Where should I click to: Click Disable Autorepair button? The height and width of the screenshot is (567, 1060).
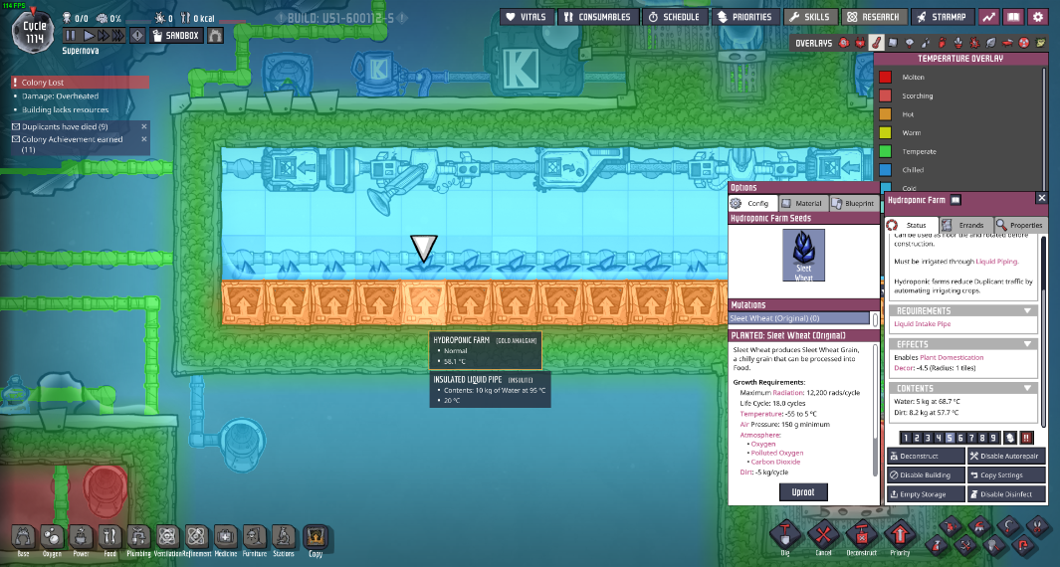[1006, 457]
